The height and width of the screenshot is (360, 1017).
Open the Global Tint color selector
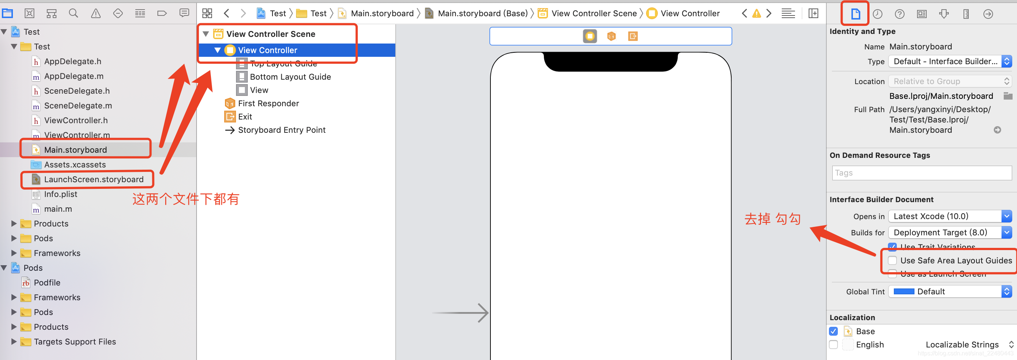tap(950, 291)
